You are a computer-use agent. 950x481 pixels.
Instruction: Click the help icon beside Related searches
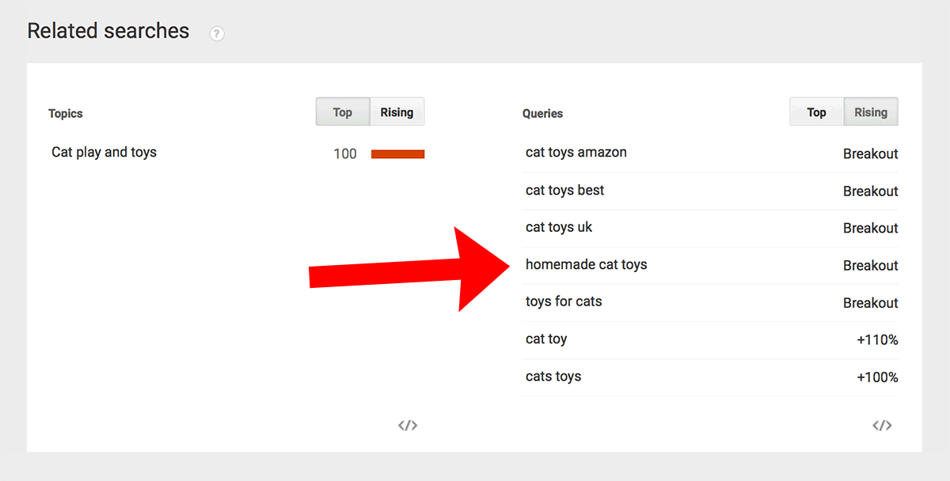point(217,34)
